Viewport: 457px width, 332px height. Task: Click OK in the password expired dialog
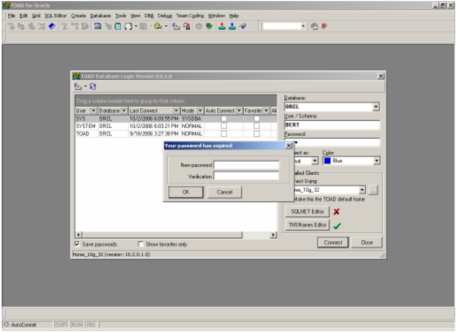(x=186, y=192)
